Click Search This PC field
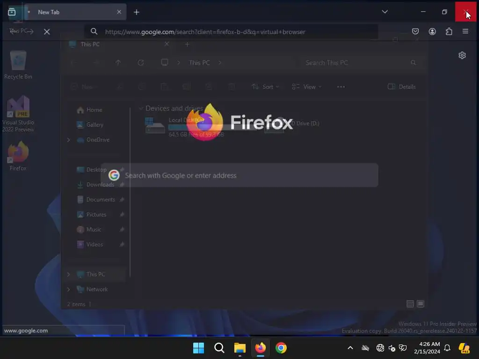The width and height of the screenshot is (479, 359). (361, 63)
